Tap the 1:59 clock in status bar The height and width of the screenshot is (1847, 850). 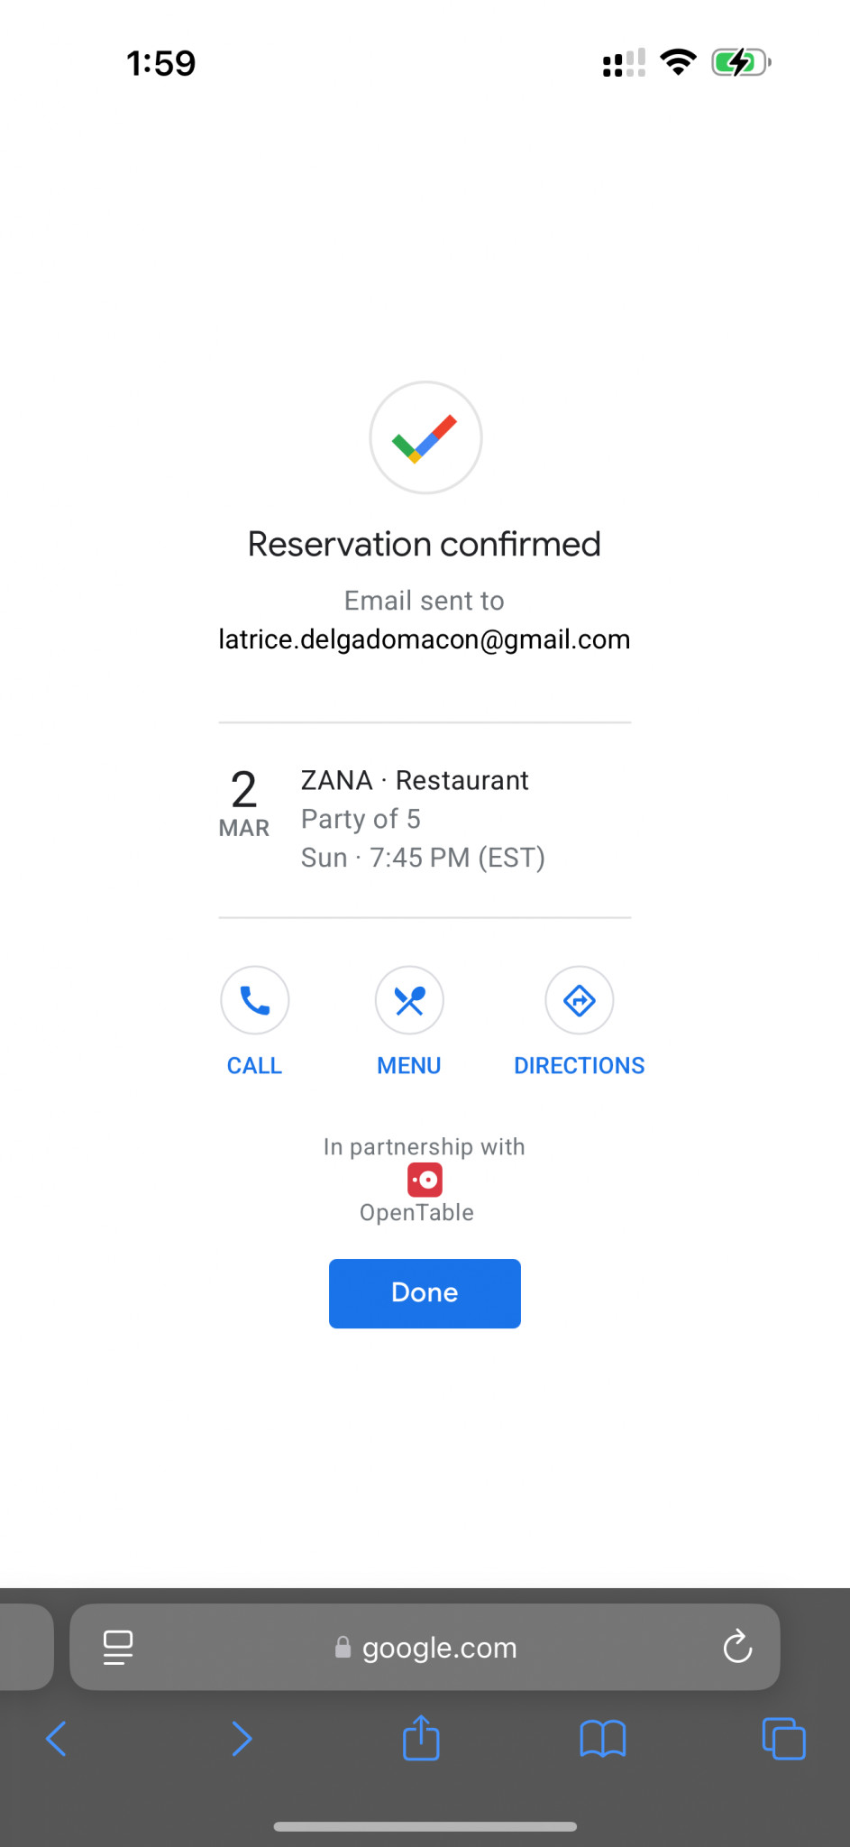[160, 63]
